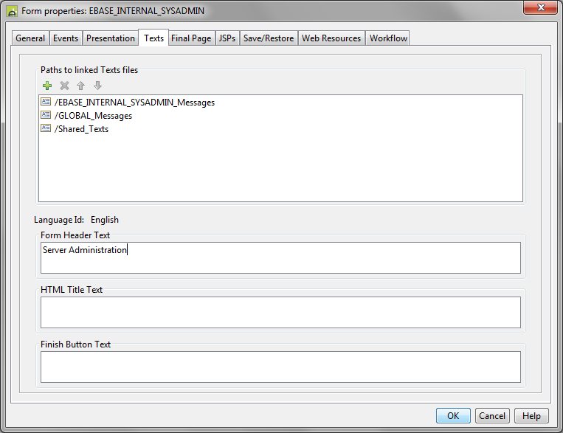Screen dimensions: 563x433
Task: Click the delete X icon in paths toolbar
Action: tap(64, 86)
